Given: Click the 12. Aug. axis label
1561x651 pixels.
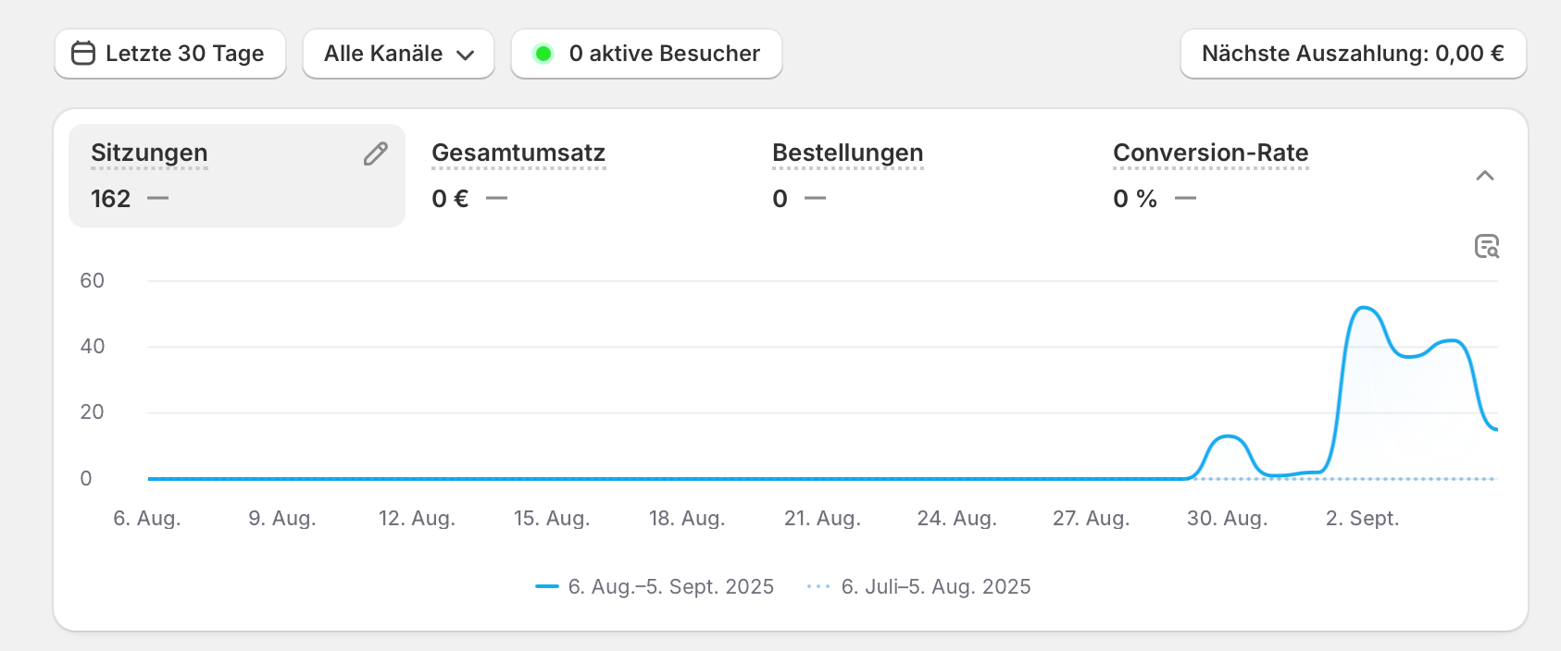Looking at the screenshot, I should (x=417, y=518).
